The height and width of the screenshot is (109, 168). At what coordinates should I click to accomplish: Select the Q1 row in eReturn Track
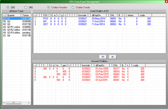click(17, 18)
